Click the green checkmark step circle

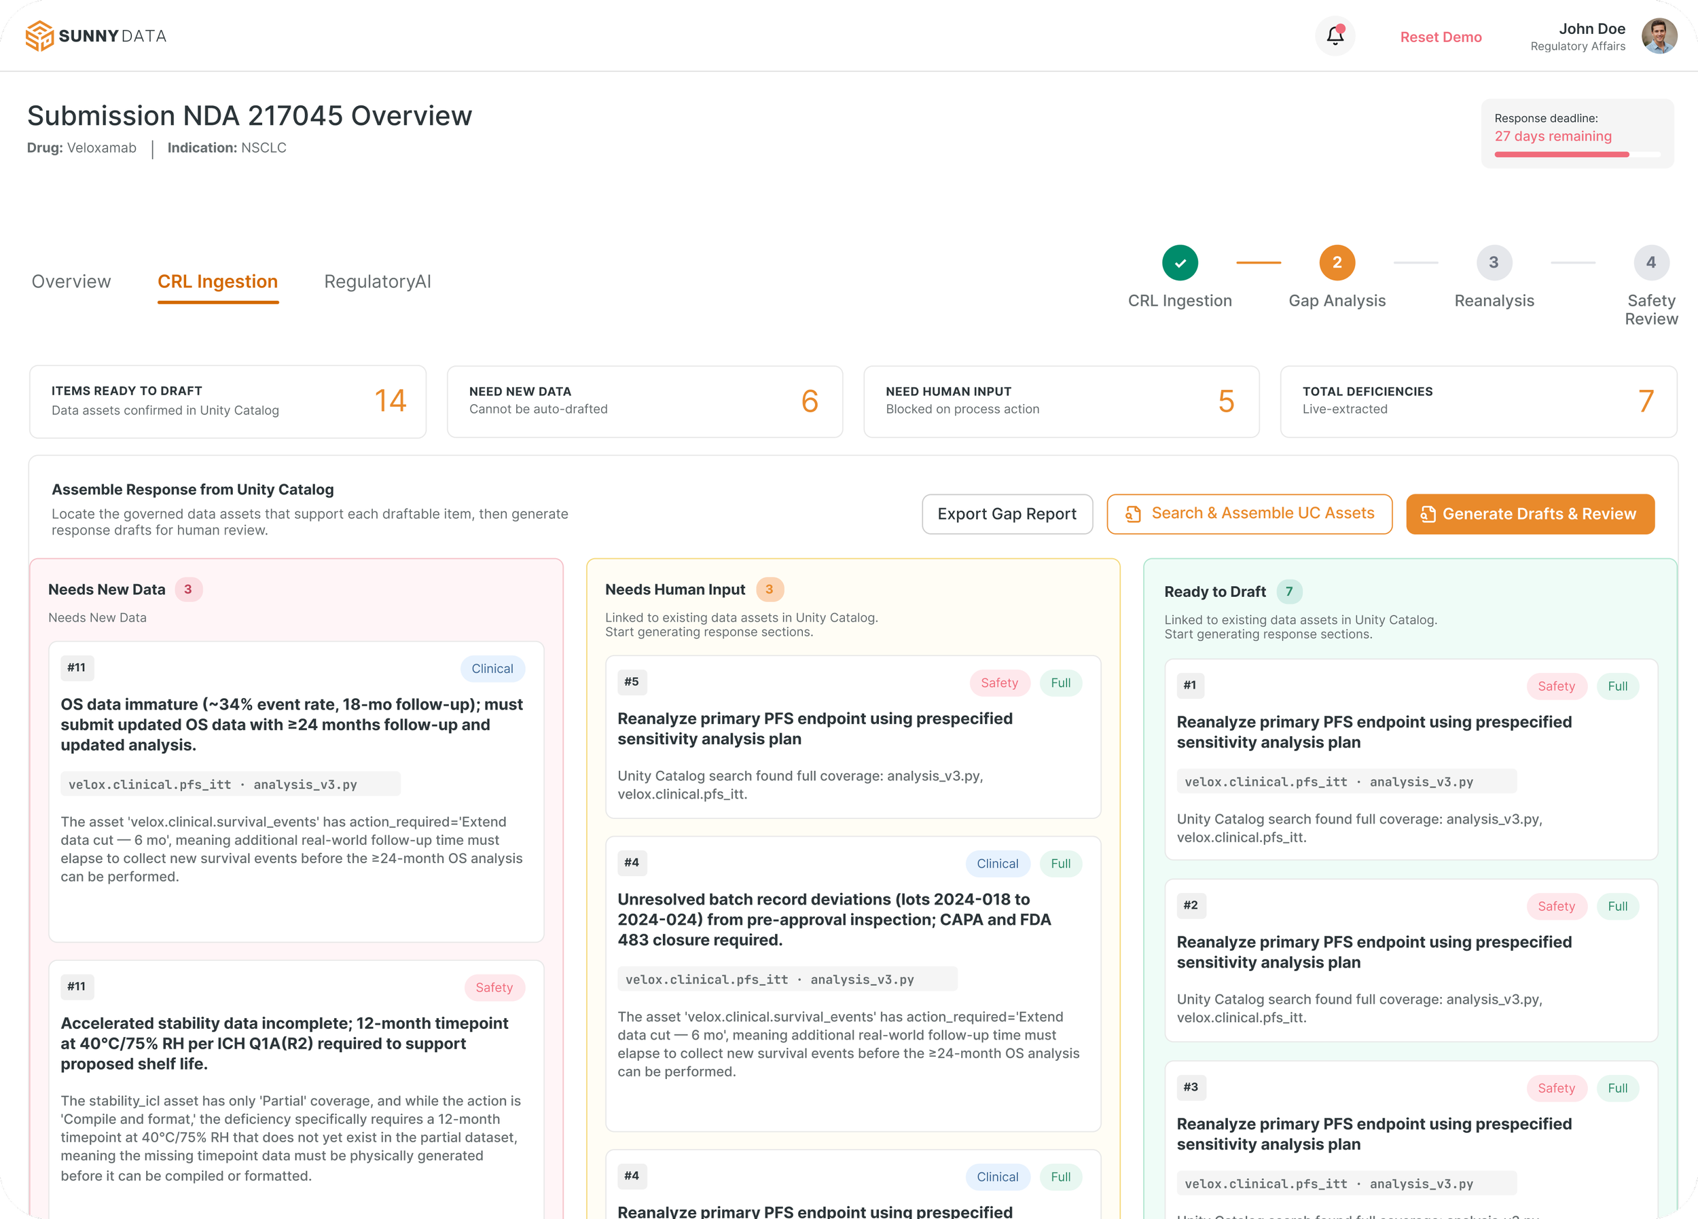point(1180,263)
